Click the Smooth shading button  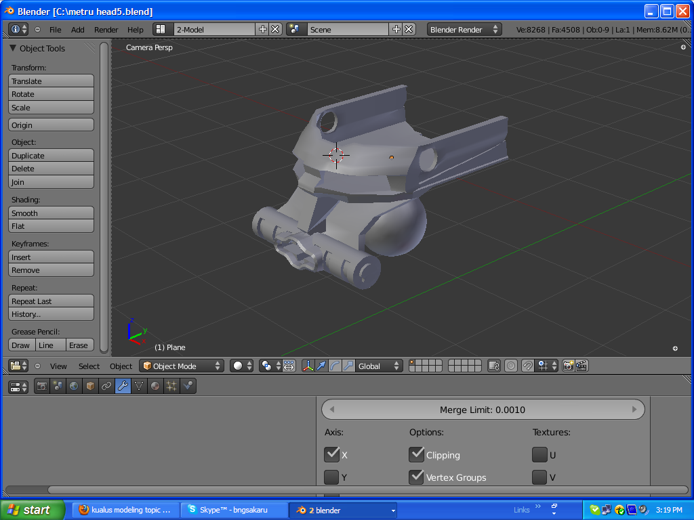pyautogui.click(x=52, y=213)
